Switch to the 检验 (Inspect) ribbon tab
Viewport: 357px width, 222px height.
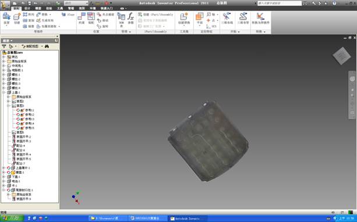(x=49, y=8)
